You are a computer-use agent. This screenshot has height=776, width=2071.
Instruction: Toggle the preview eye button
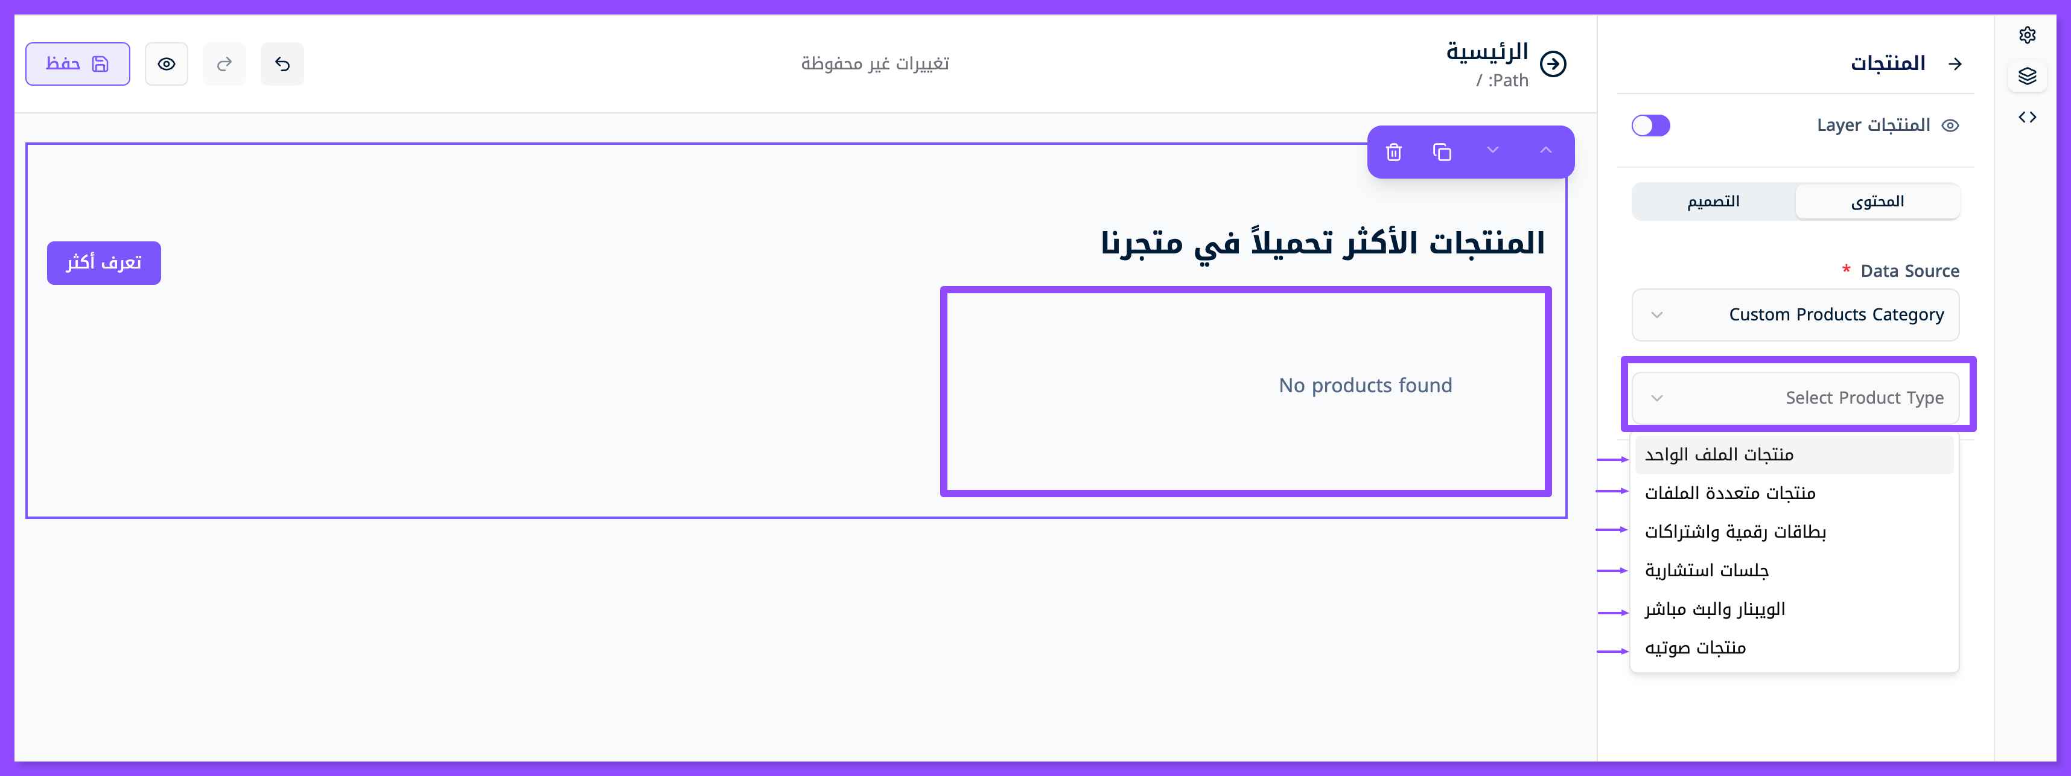(167, 65)
